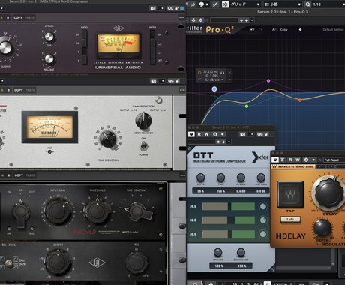Toggle the H-Delay LoFi button
Image resolution: width=345 pixels, height=285 pixels.
(x=290, y=219)
